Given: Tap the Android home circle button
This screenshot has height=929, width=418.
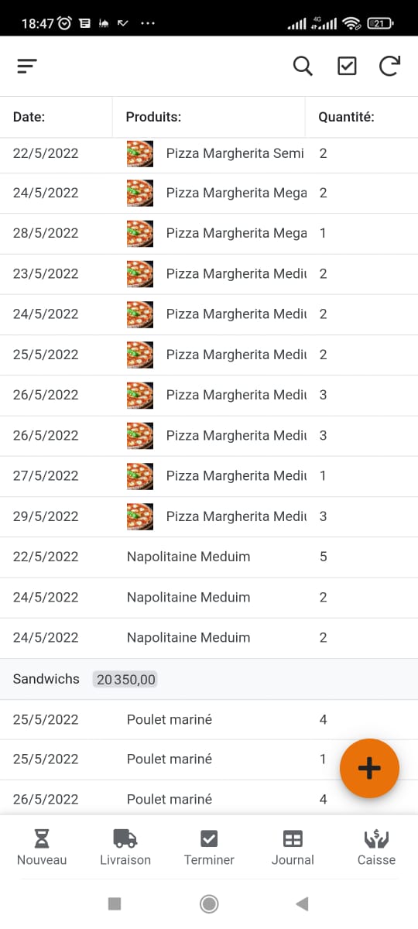Looking at the screenshot, I should pos(209,903).
